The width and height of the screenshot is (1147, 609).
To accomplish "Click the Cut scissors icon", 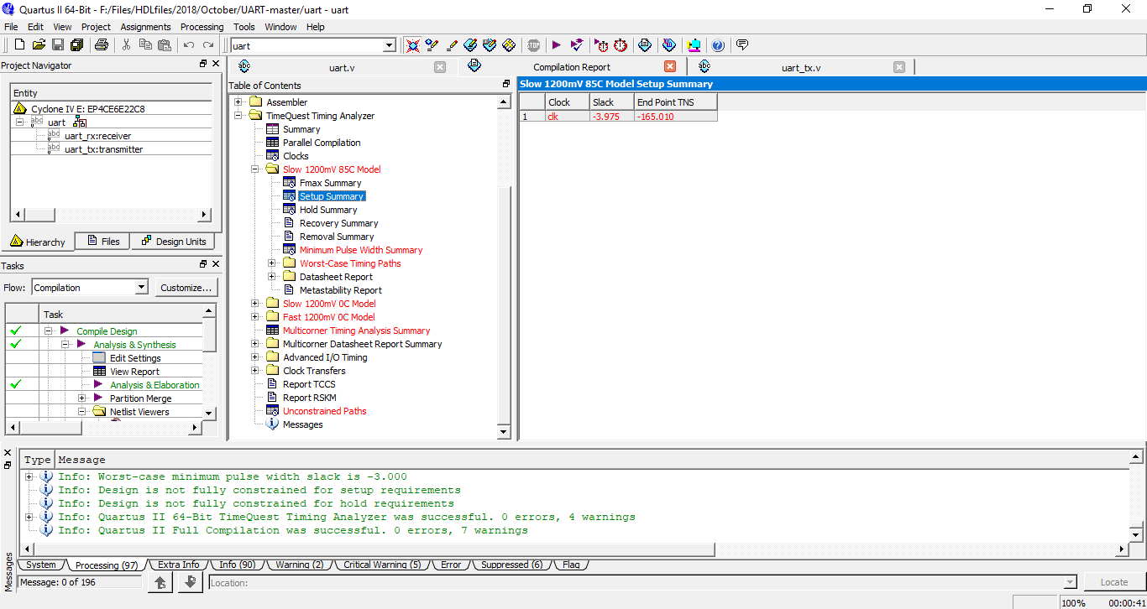I will 126,45.
